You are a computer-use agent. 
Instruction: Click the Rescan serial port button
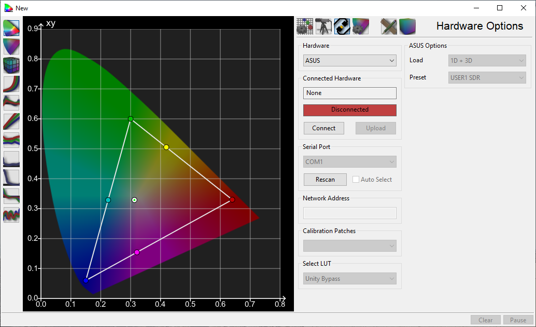click(x=325, y=180)
